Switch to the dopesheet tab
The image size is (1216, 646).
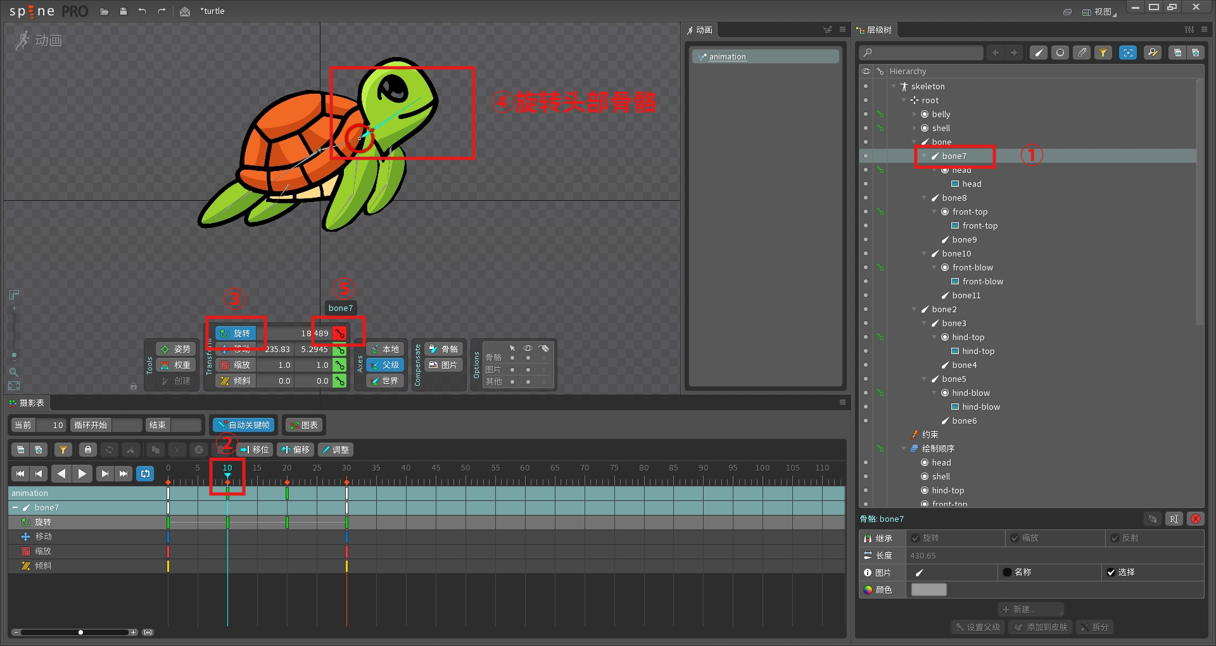pos(27,403)
